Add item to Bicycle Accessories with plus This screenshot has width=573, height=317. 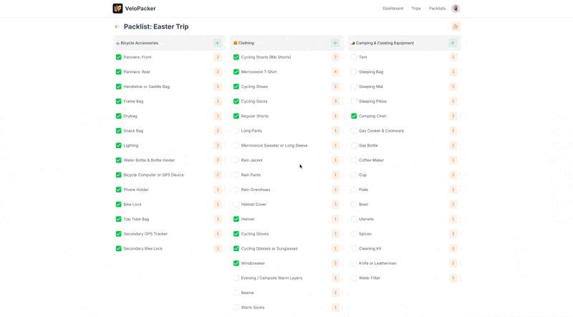click(218, 43)
